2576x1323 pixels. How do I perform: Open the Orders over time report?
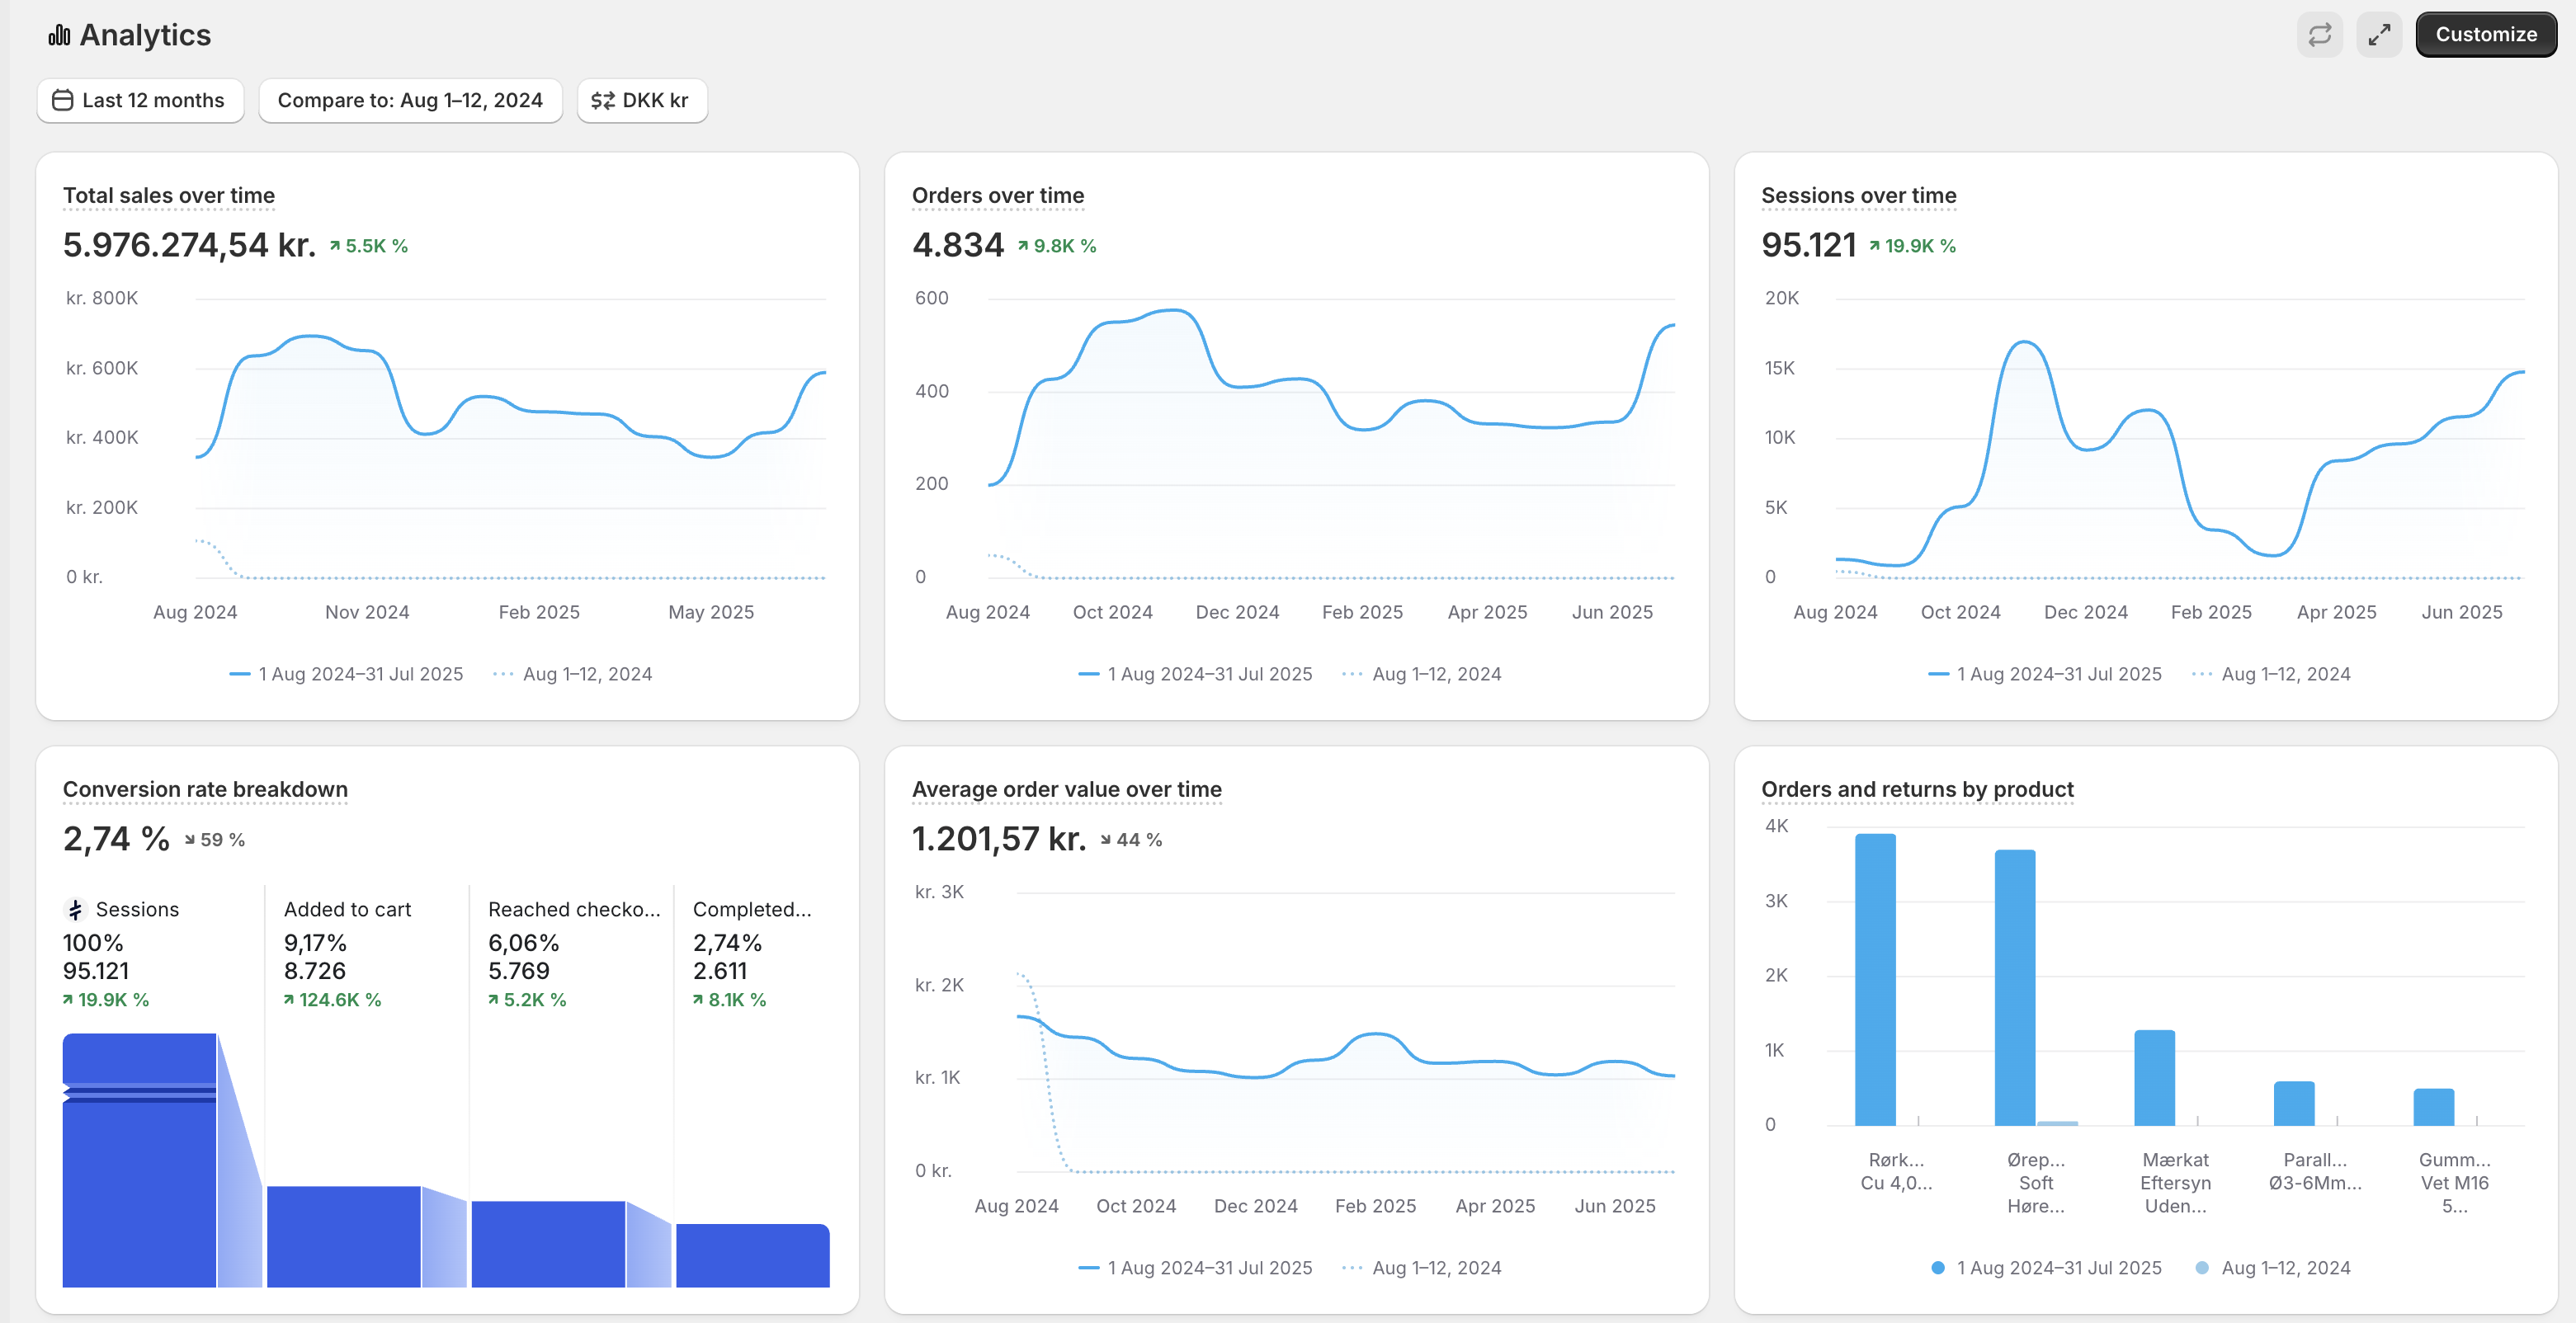[x=997, y=196]
